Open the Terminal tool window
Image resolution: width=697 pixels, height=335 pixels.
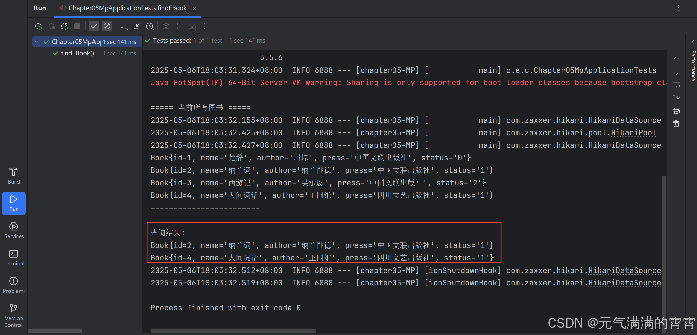coord(13,258)
